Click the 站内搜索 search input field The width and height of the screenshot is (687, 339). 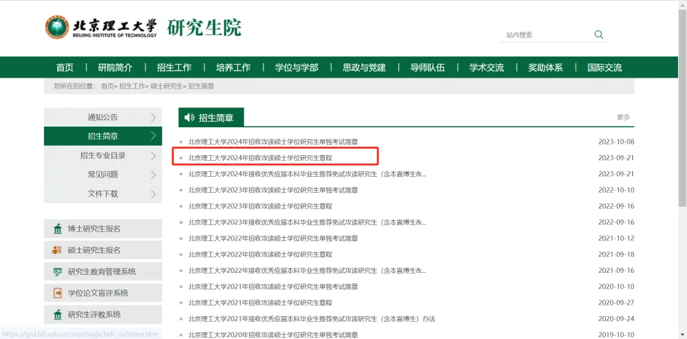point(546,35)
